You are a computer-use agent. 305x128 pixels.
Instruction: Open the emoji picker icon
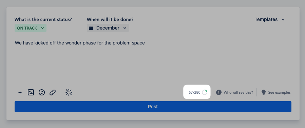tap(42, 92)
